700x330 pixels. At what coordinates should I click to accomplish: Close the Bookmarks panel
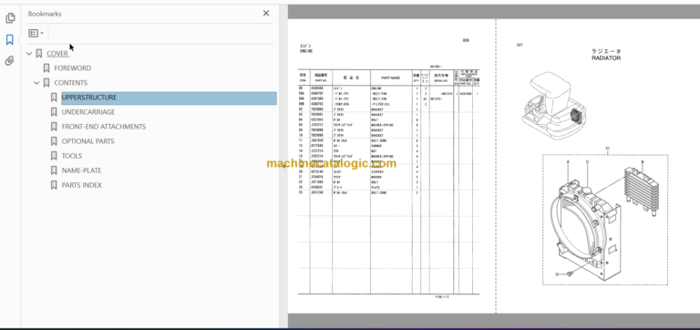point(266,14)
